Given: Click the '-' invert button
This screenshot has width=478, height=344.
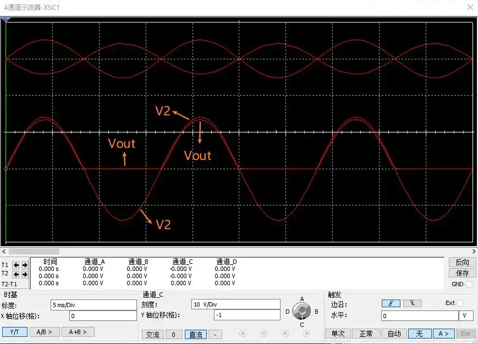Looking at the screenshot, I should point(215,335).
